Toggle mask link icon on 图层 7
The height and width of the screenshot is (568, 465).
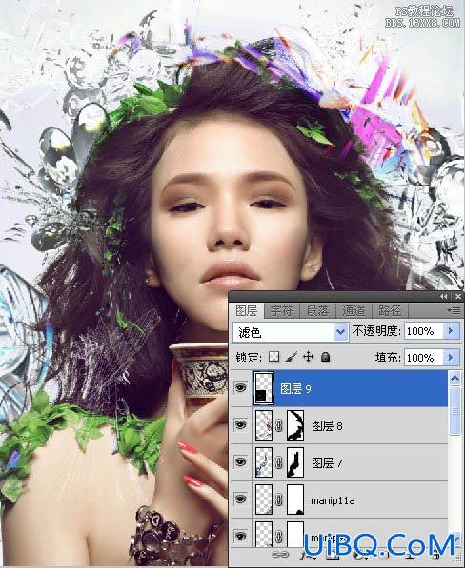tap(279, 462)
